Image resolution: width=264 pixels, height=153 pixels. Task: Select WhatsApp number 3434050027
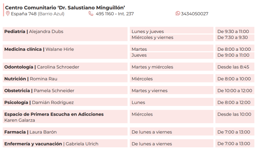point(195,14)
